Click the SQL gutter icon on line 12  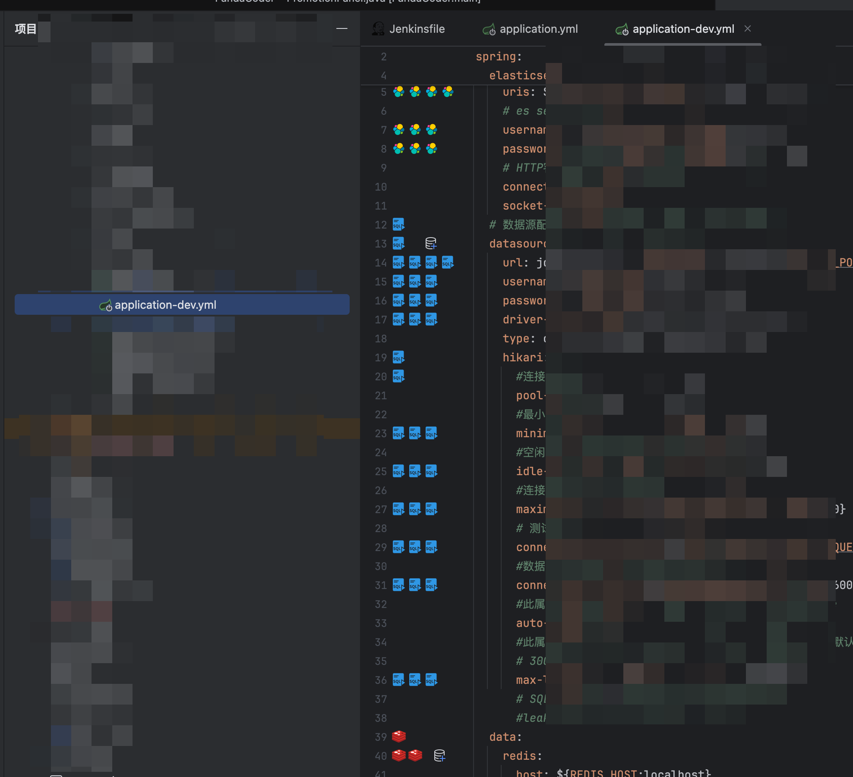pos(398,224)
